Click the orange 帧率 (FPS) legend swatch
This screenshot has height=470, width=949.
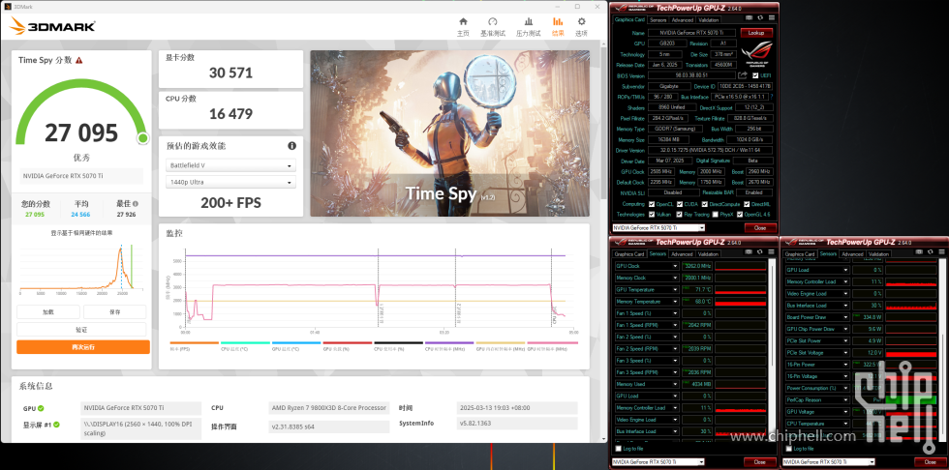click(195, 343)
